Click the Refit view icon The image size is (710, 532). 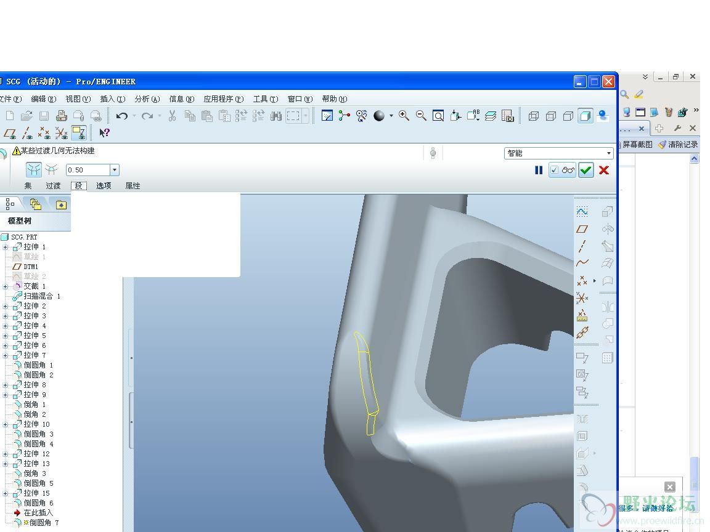tap(438, 116)
